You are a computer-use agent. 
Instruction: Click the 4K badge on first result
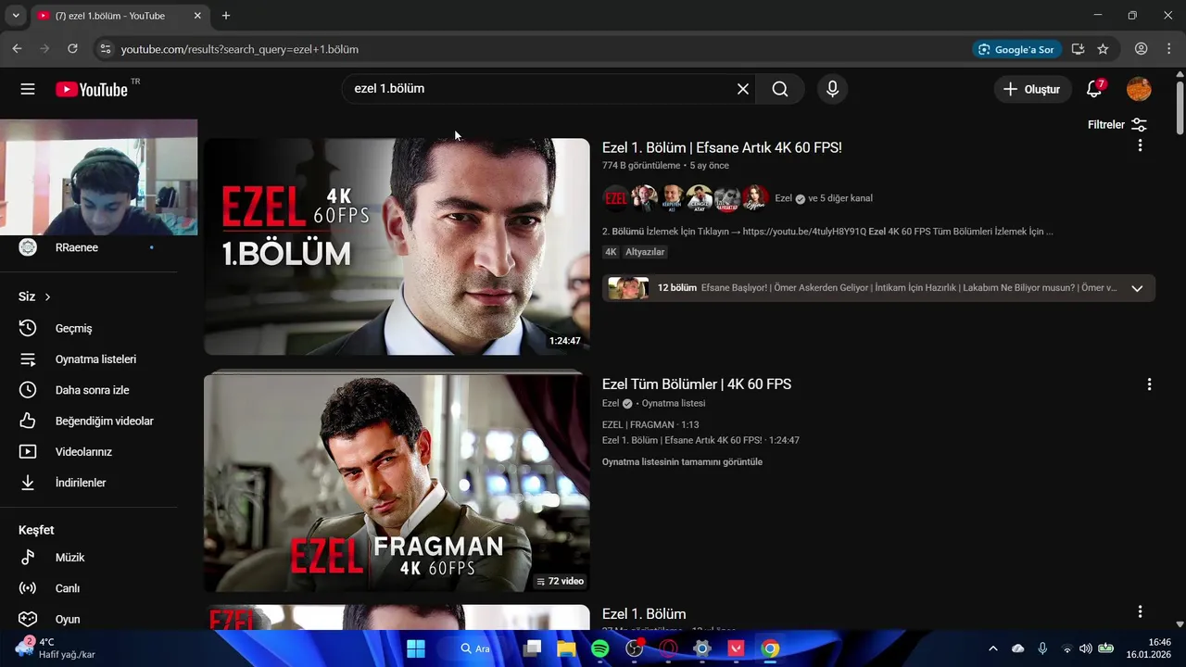click(611, 252)
